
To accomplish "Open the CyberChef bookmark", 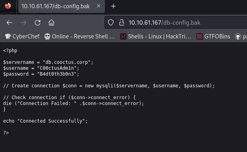I will 22,36.
